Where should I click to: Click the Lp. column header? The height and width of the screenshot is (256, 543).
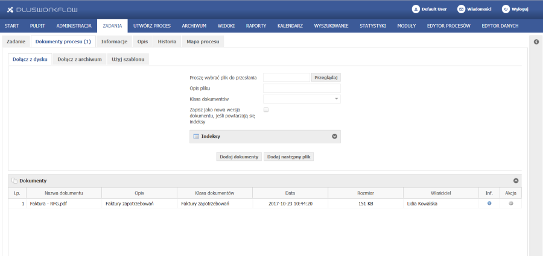point(17,193)
